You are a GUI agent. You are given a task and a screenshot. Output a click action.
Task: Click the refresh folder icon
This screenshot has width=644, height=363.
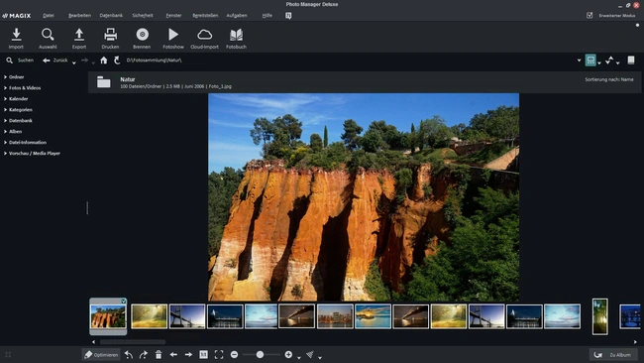117,60
